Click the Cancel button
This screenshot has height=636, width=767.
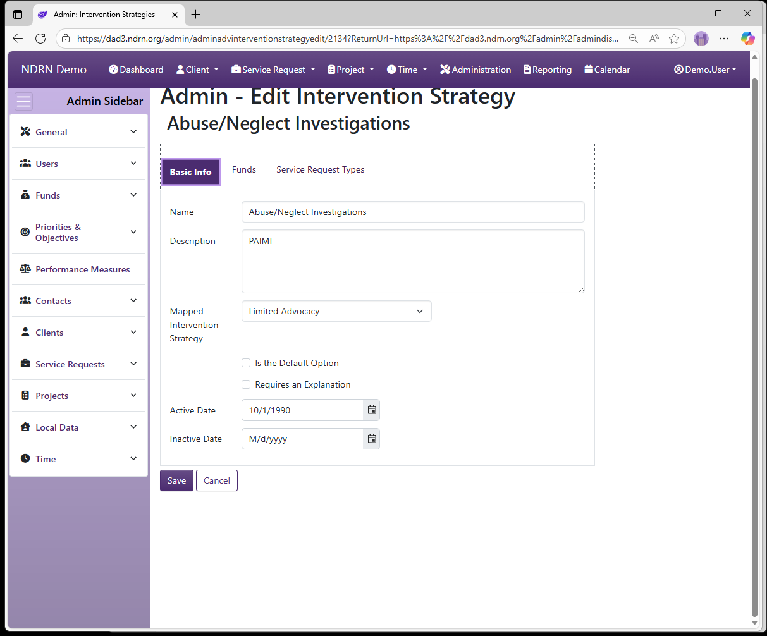(x=217, y=480)
